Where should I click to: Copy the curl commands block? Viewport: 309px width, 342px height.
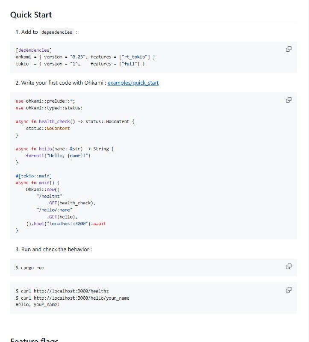[288, 290]
